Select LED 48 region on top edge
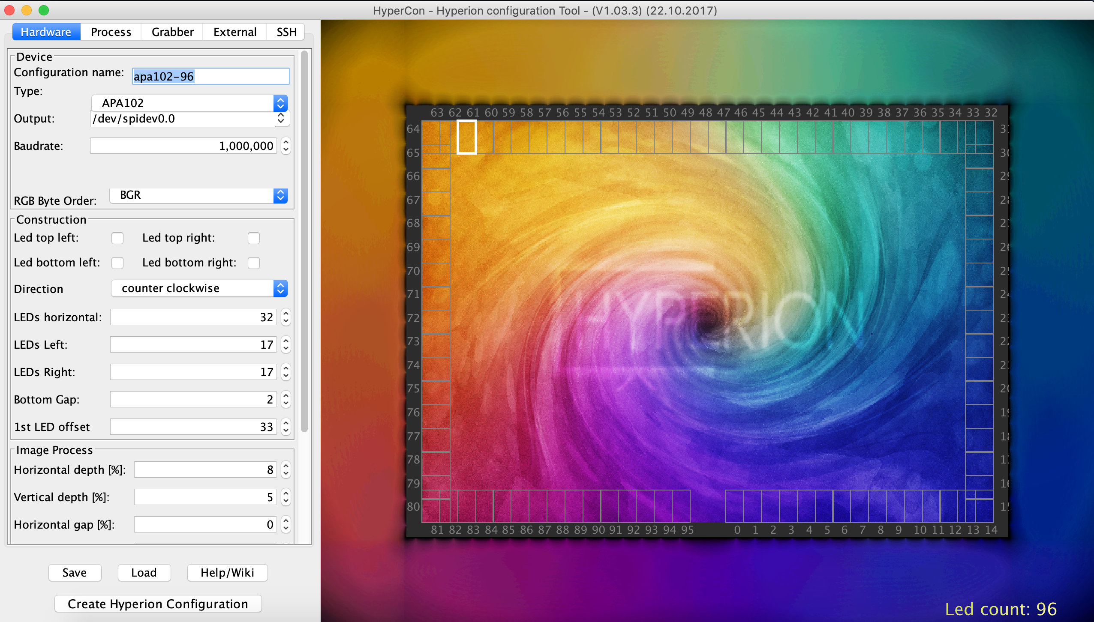 pos(699,137)
